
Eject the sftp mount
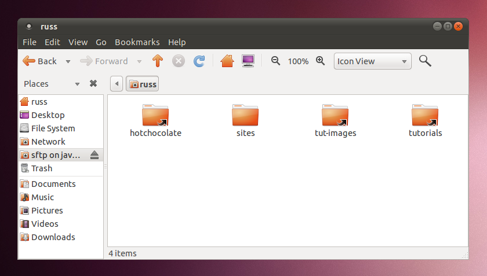pos(95,154)
